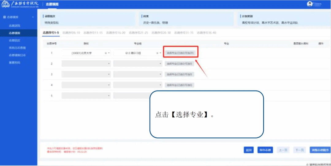Click the 返回 button

248,150
